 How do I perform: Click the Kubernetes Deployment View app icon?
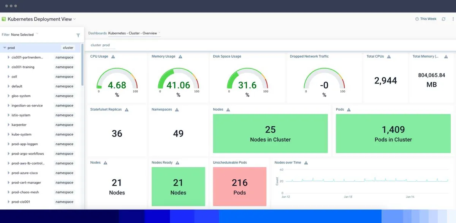point(4,19)
